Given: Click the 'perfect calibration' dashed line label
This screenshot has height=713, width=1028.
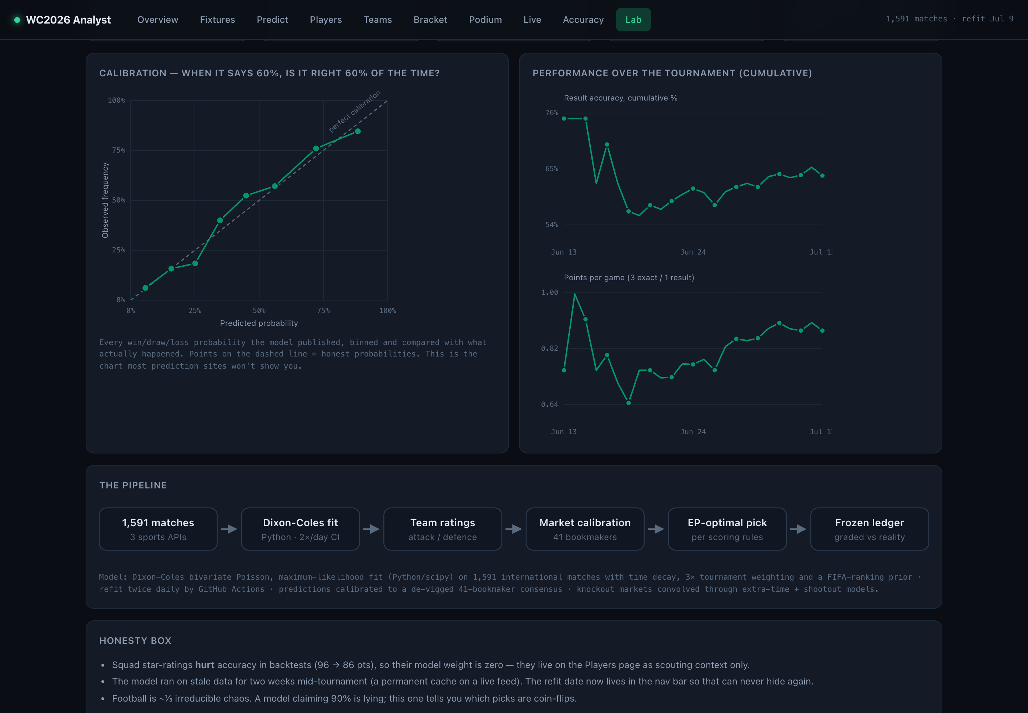Looking at the screenshot, I should 355,112.
